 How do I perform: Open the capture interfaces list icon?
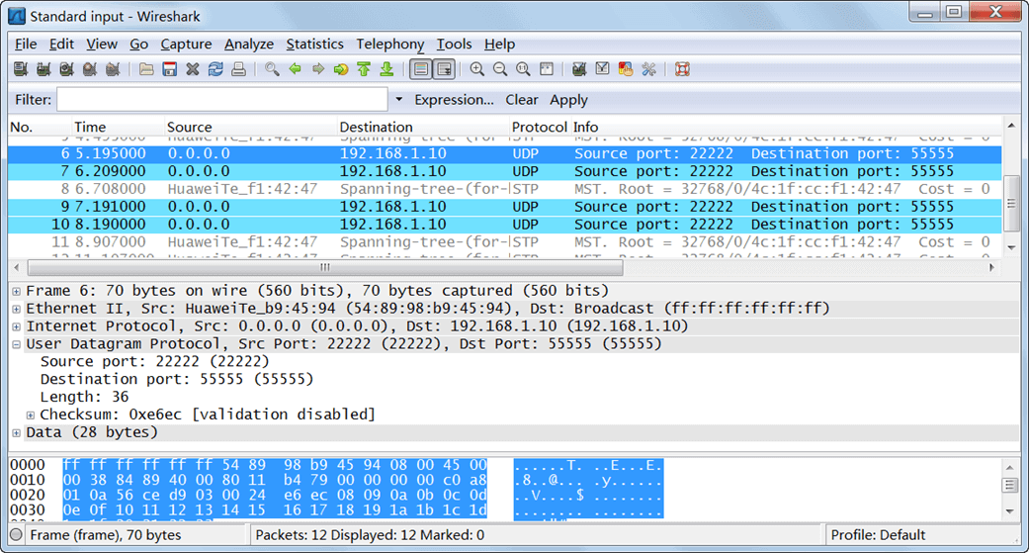point(21,69)
